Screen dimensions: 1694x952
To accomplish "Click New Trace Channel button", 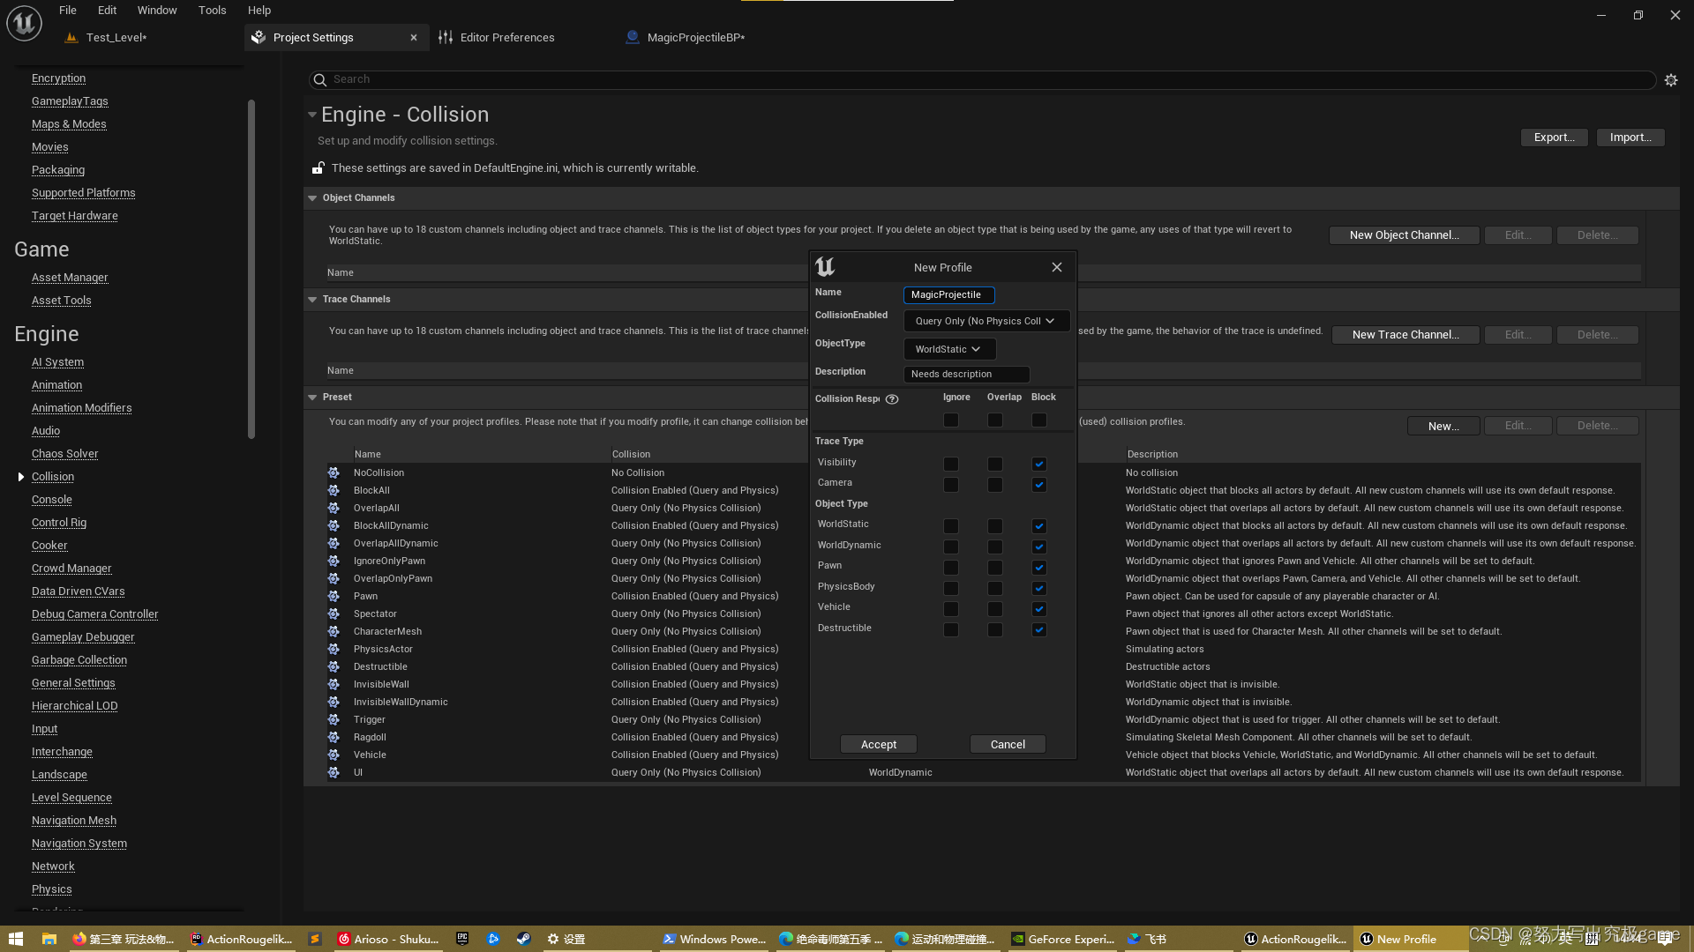I will pos(1405,335).
